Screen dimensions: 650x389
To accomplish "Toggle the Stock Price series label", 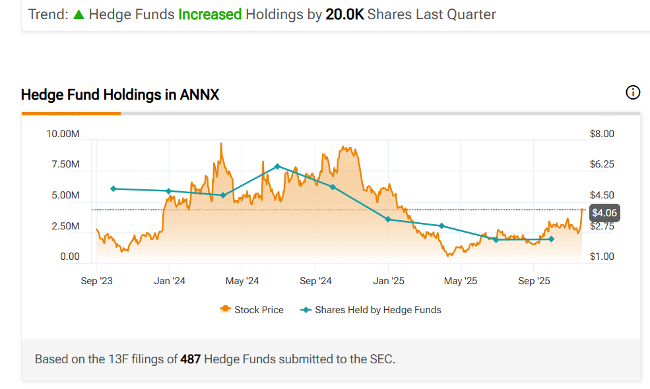I will click(x=259, y=309).
